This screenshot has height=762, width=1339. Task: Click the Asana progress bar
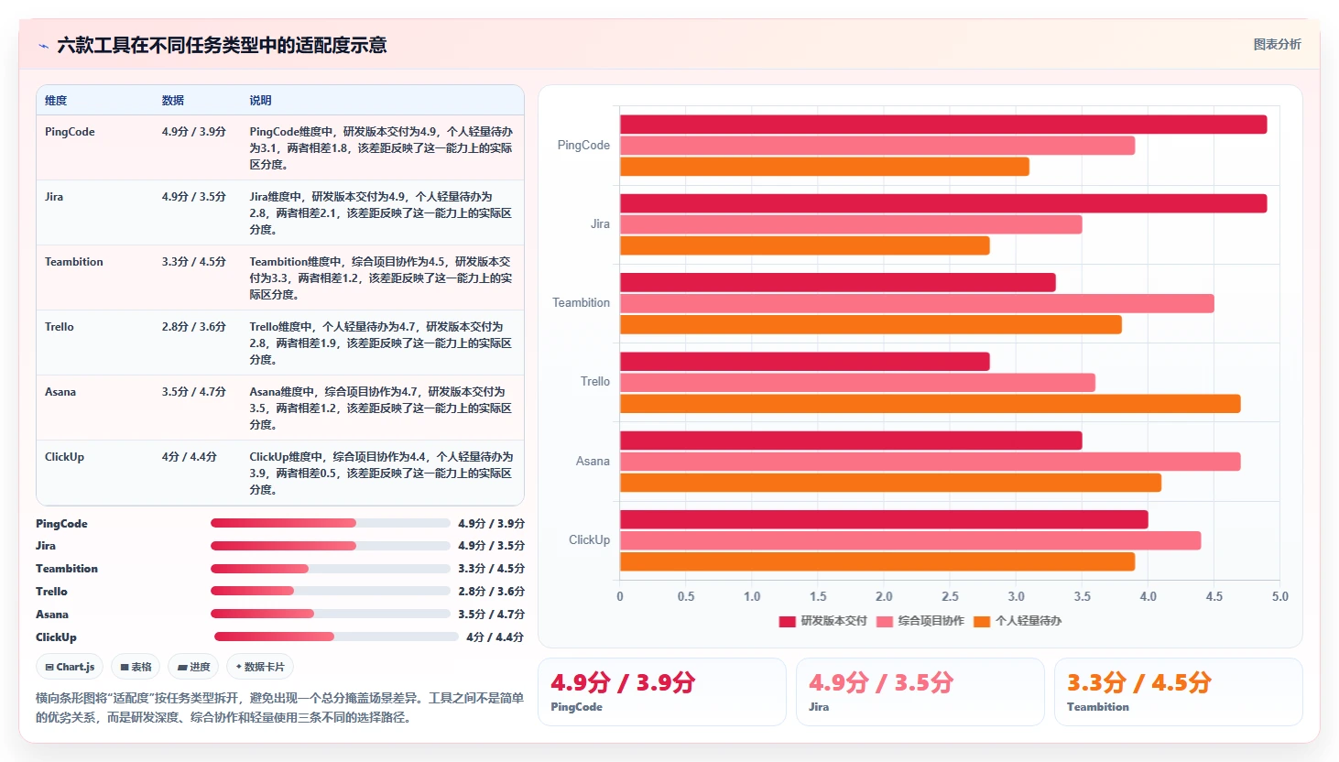[x=331, y=614]
